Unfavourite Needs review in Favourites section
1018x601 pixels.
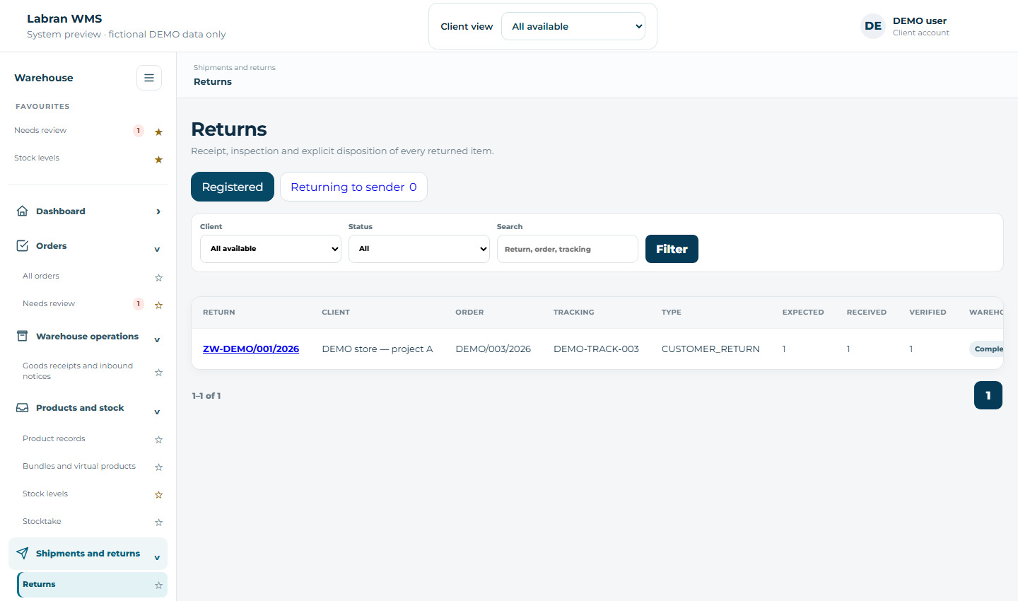pos(158,132)
